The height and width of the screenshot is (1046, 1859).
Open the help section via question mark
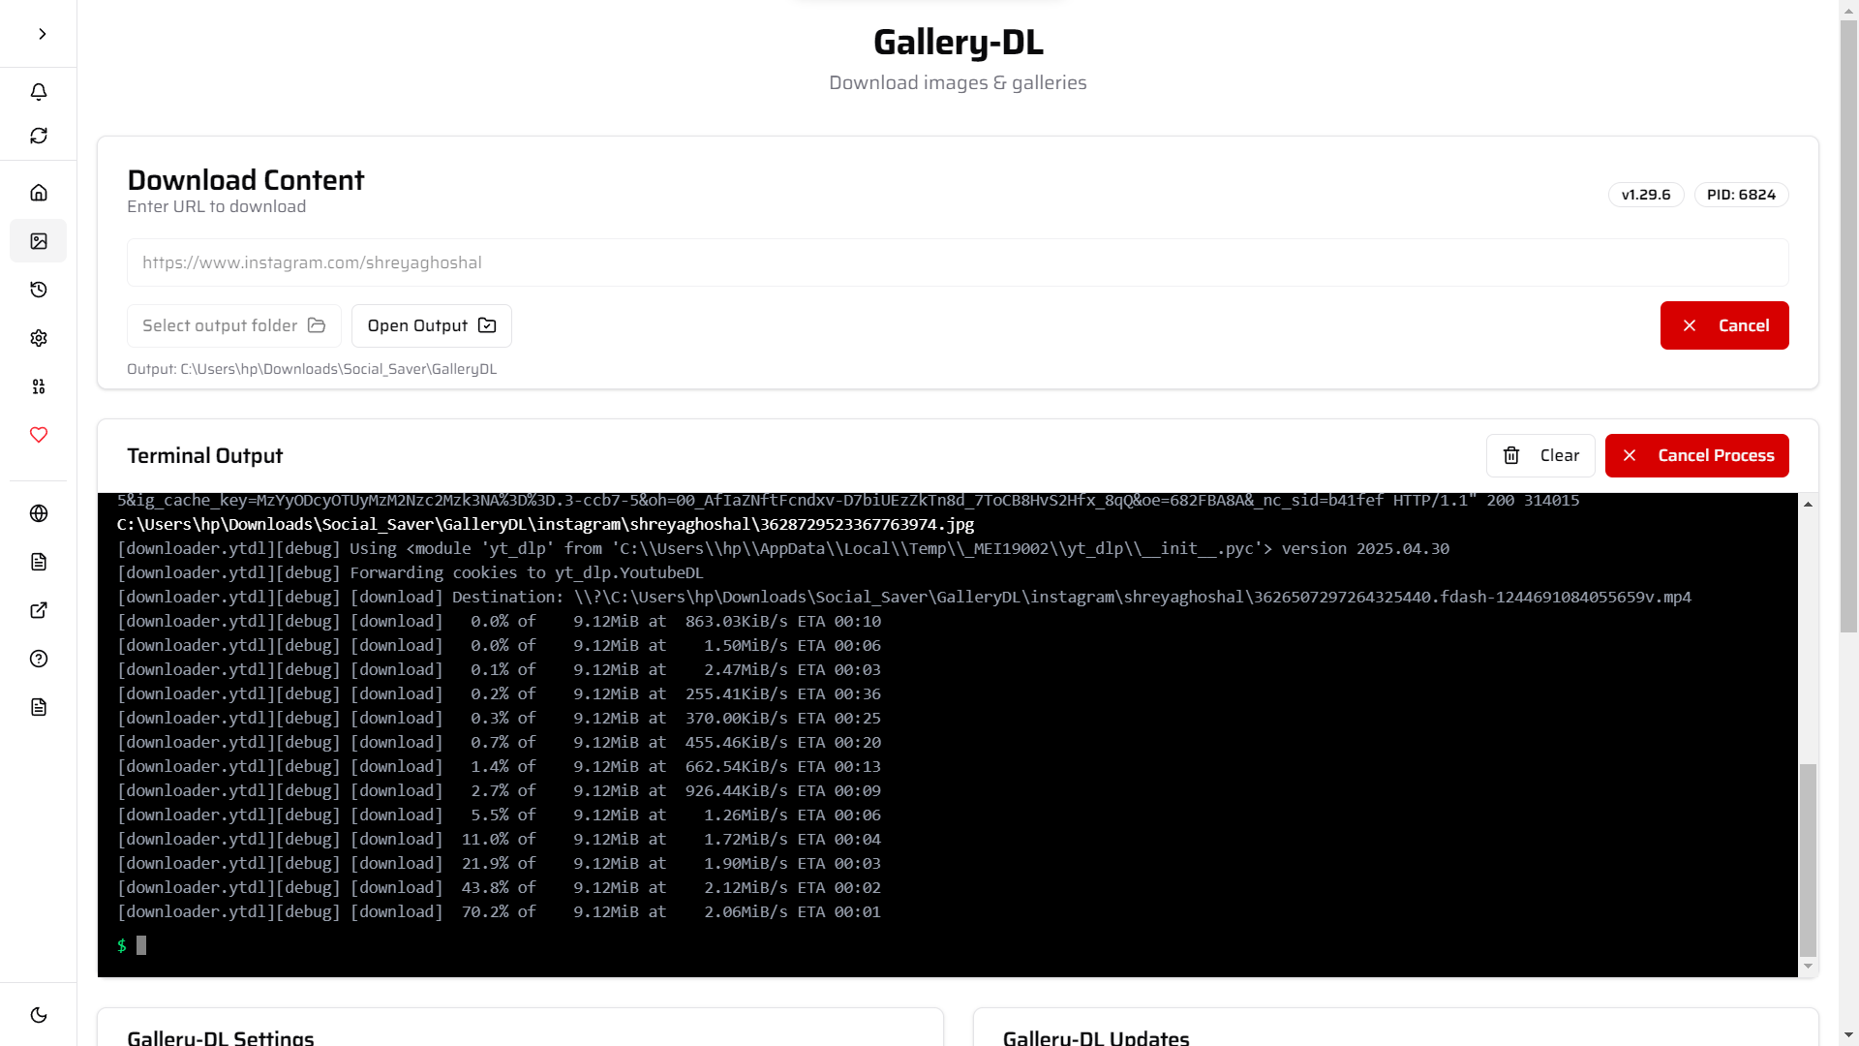coord(39,659)
